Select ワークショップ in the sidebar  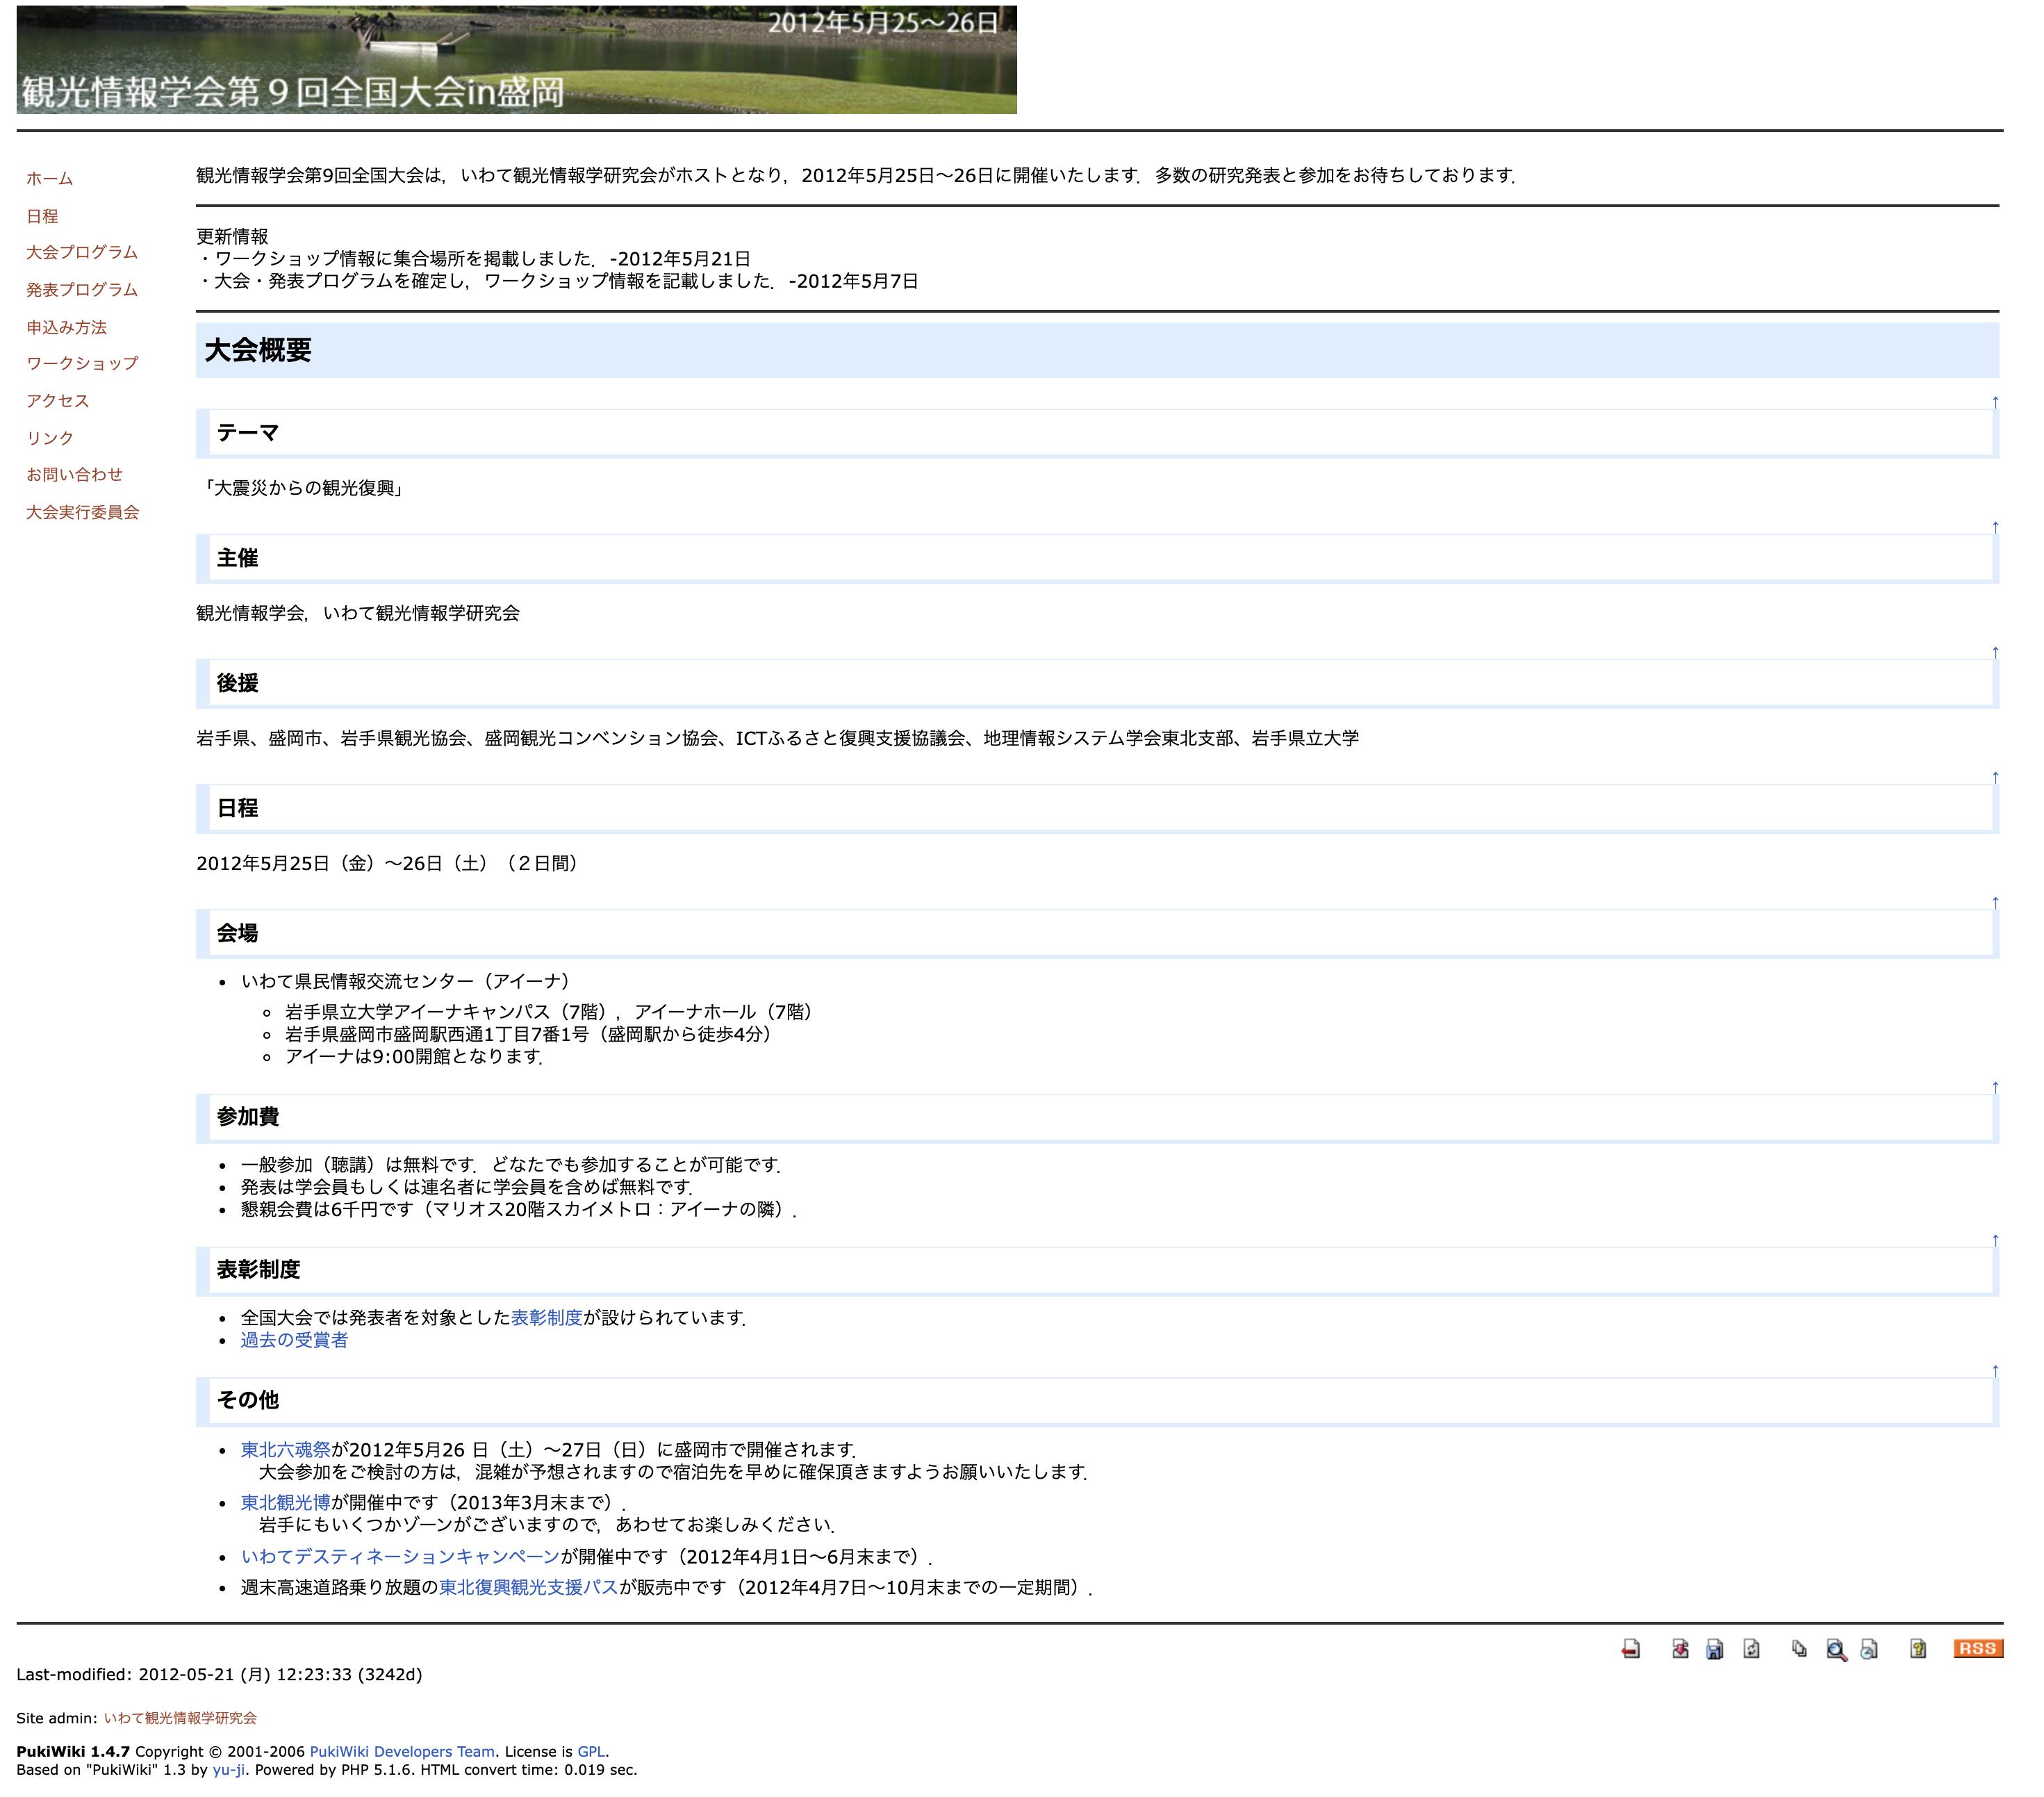coord(82,363)
